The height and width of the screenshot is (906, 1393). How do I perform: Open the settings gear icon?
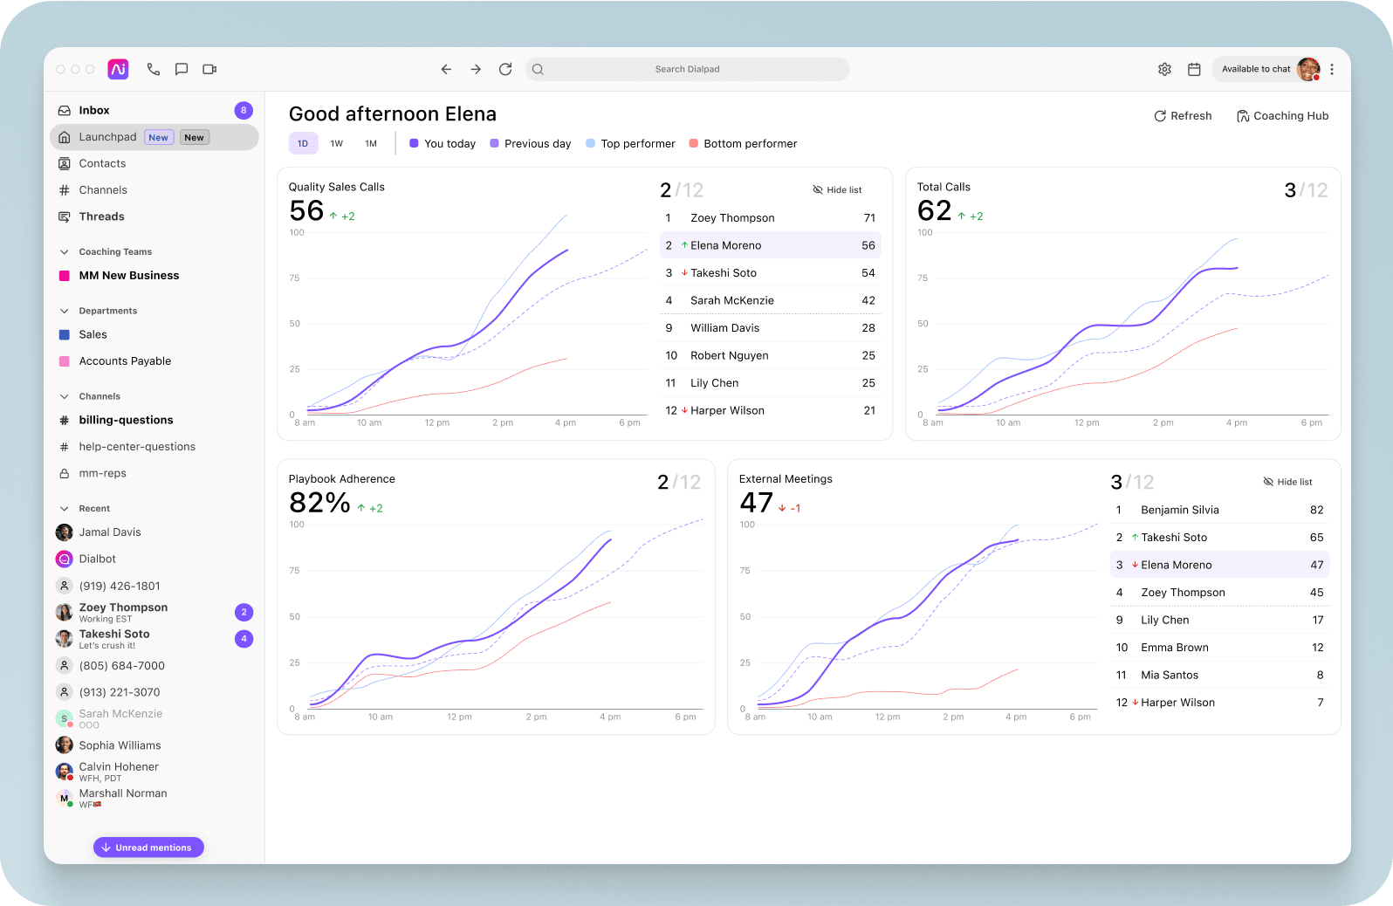pos(1164,69)
